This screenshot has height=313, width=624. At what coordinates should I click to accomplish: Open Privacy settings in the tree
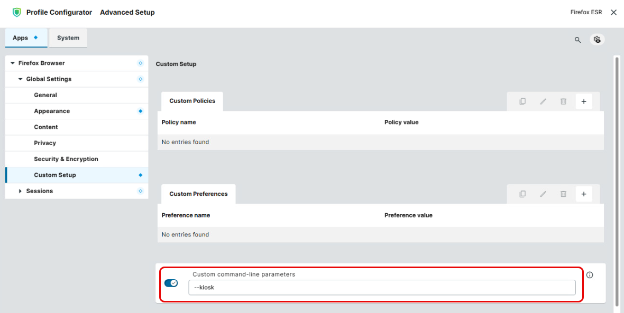coord(77,143)
